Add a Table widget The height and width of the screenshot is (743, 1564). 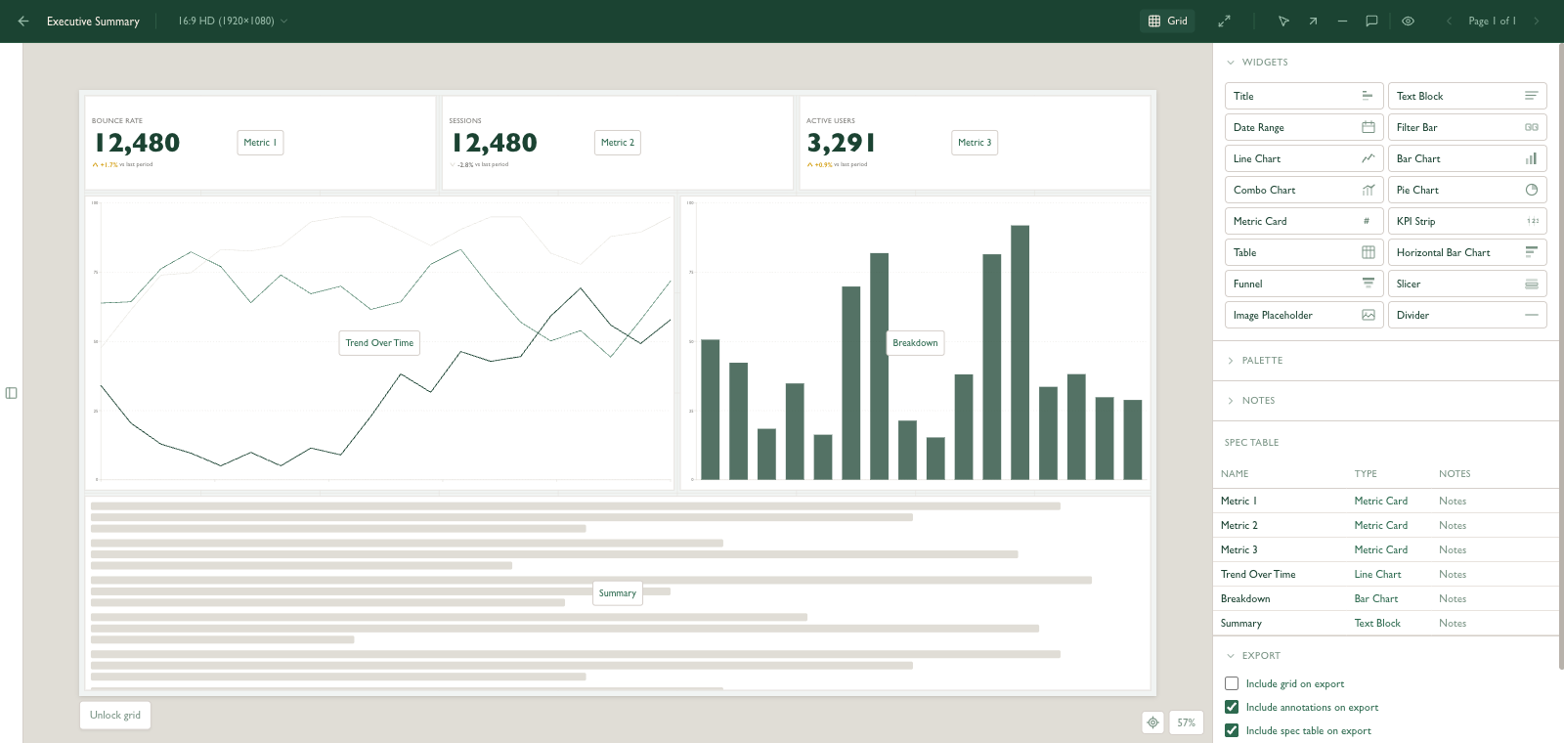(1304, 252)
